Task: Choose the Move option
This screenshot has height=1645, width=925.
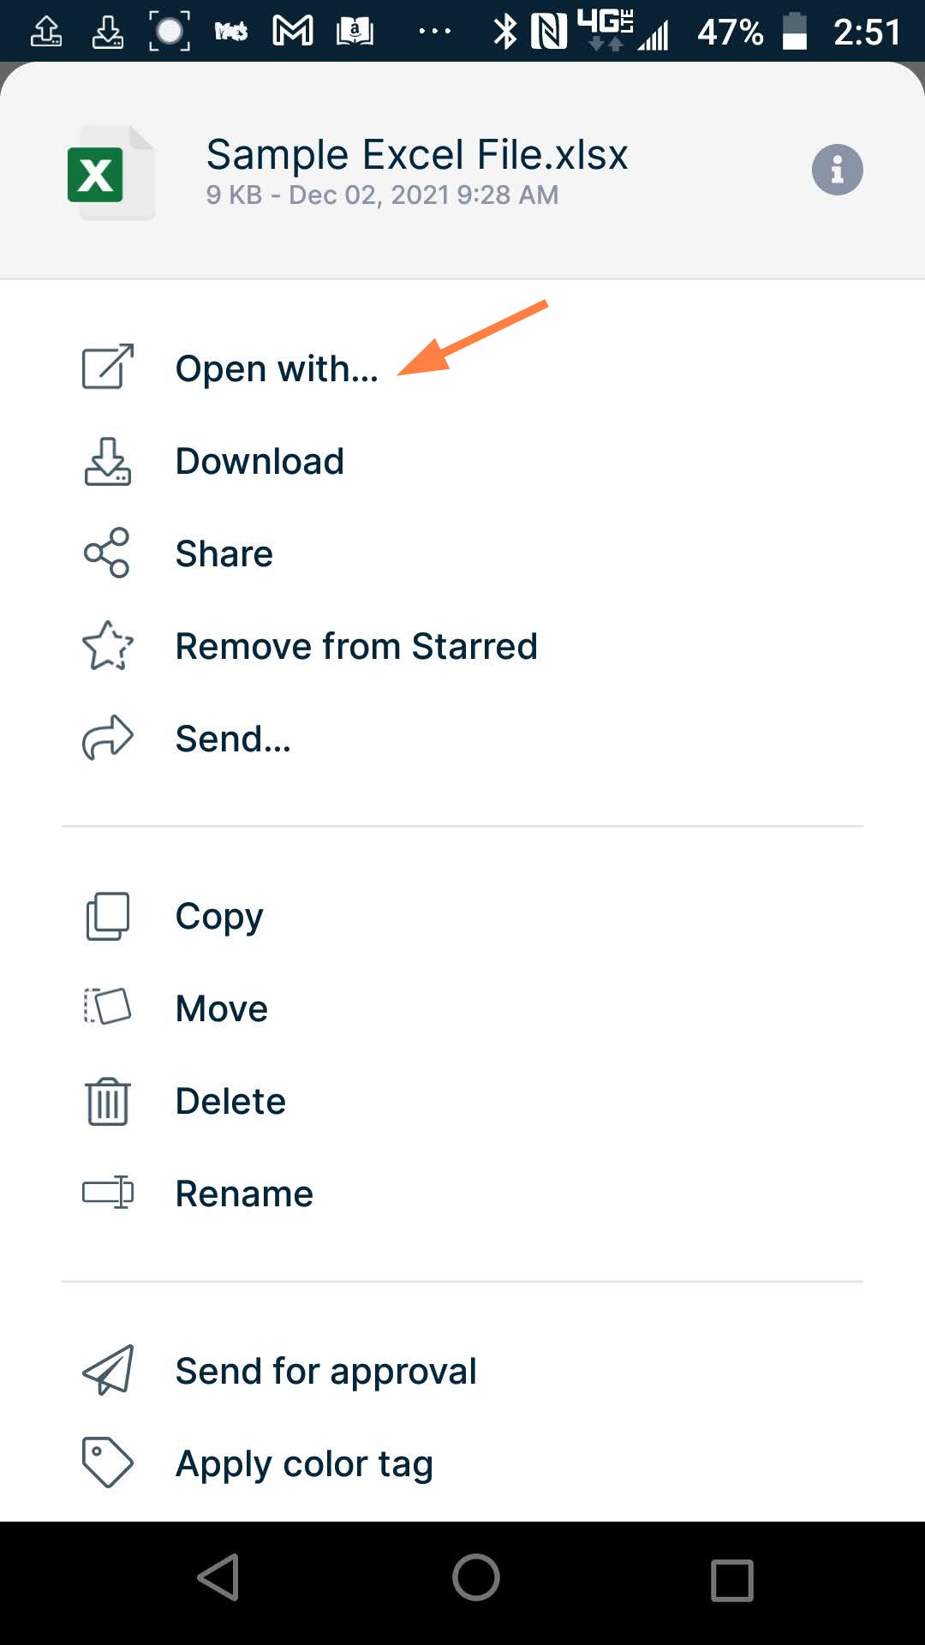Action: pos(221,1008)
